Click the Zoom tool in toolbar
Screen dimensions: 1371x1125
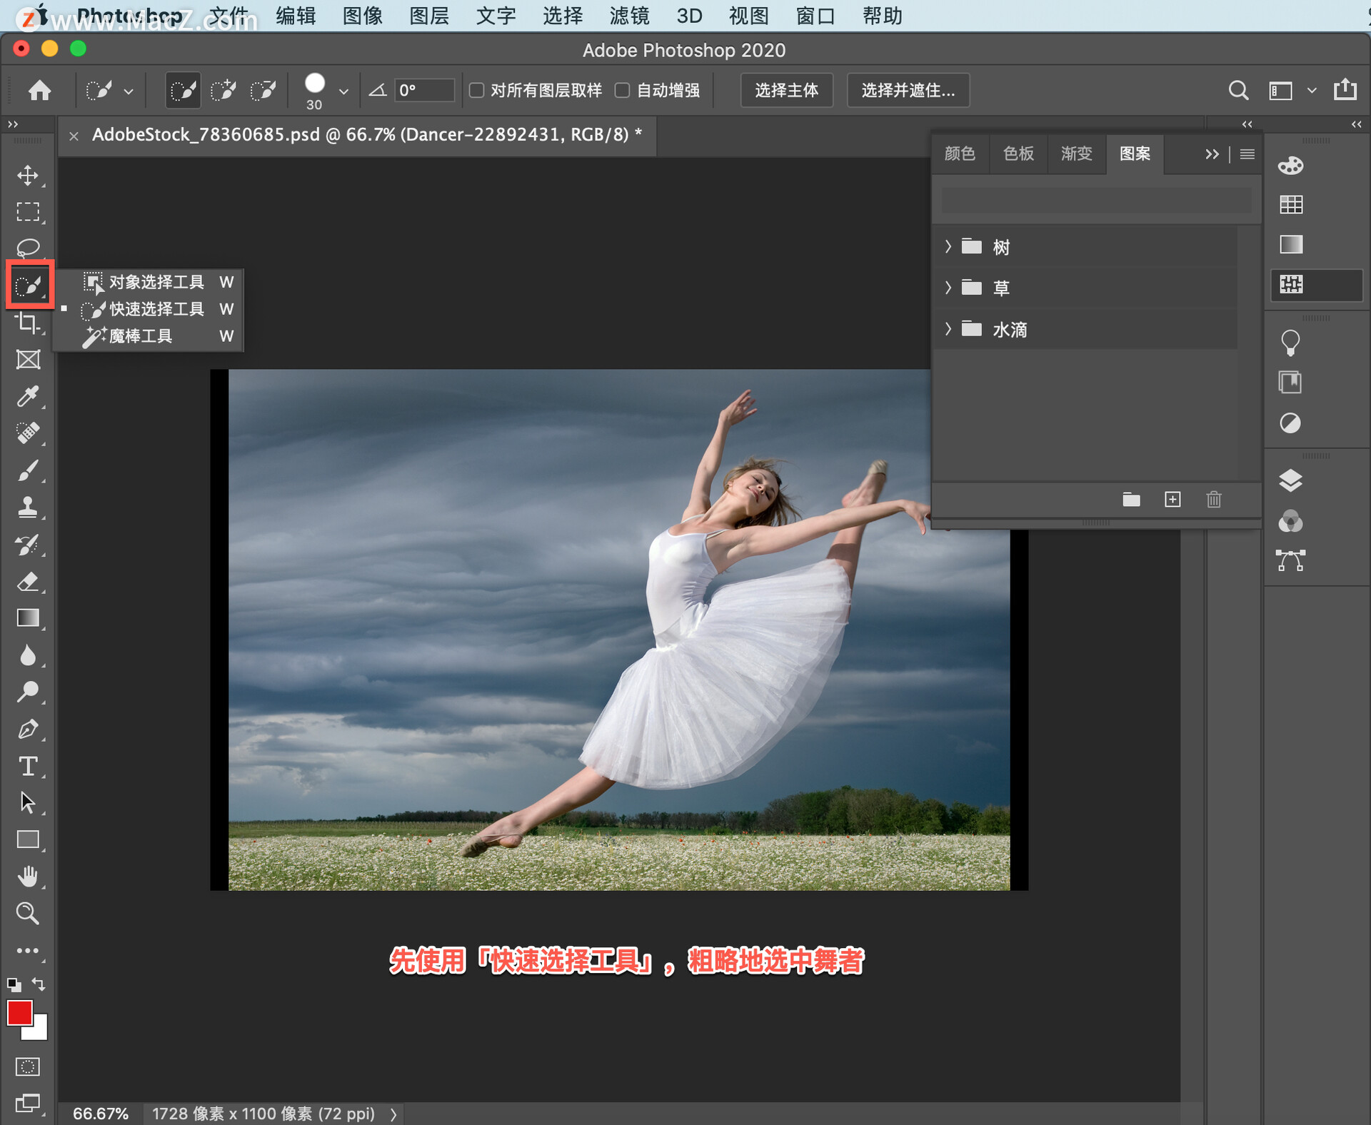tap(28, 913)
